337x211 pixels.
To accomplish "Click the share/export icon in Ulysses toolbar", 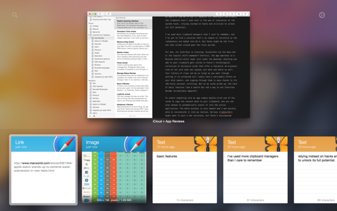I will (x=218, y=14).
